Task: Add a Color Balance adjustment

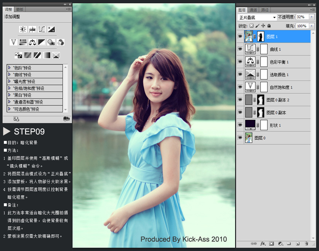Action: tap(32, 42)
